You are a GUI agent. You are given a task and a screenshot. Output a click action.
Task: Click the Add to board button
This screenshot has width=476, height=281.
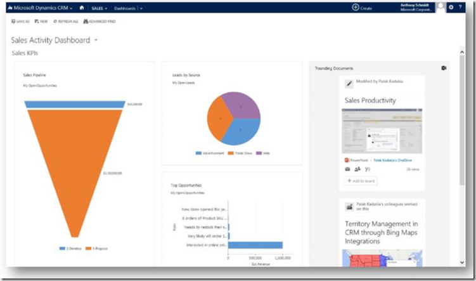click(x=361, y=181)
